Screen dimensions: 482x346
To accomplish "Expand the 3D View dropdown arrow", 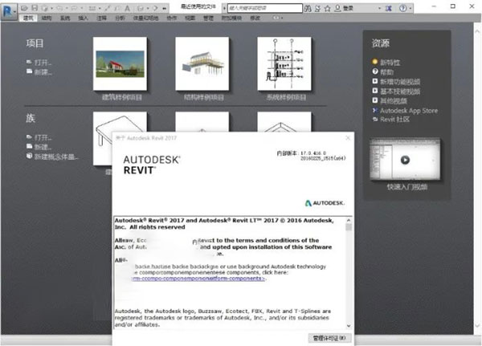I will click(x=148, y=8).
